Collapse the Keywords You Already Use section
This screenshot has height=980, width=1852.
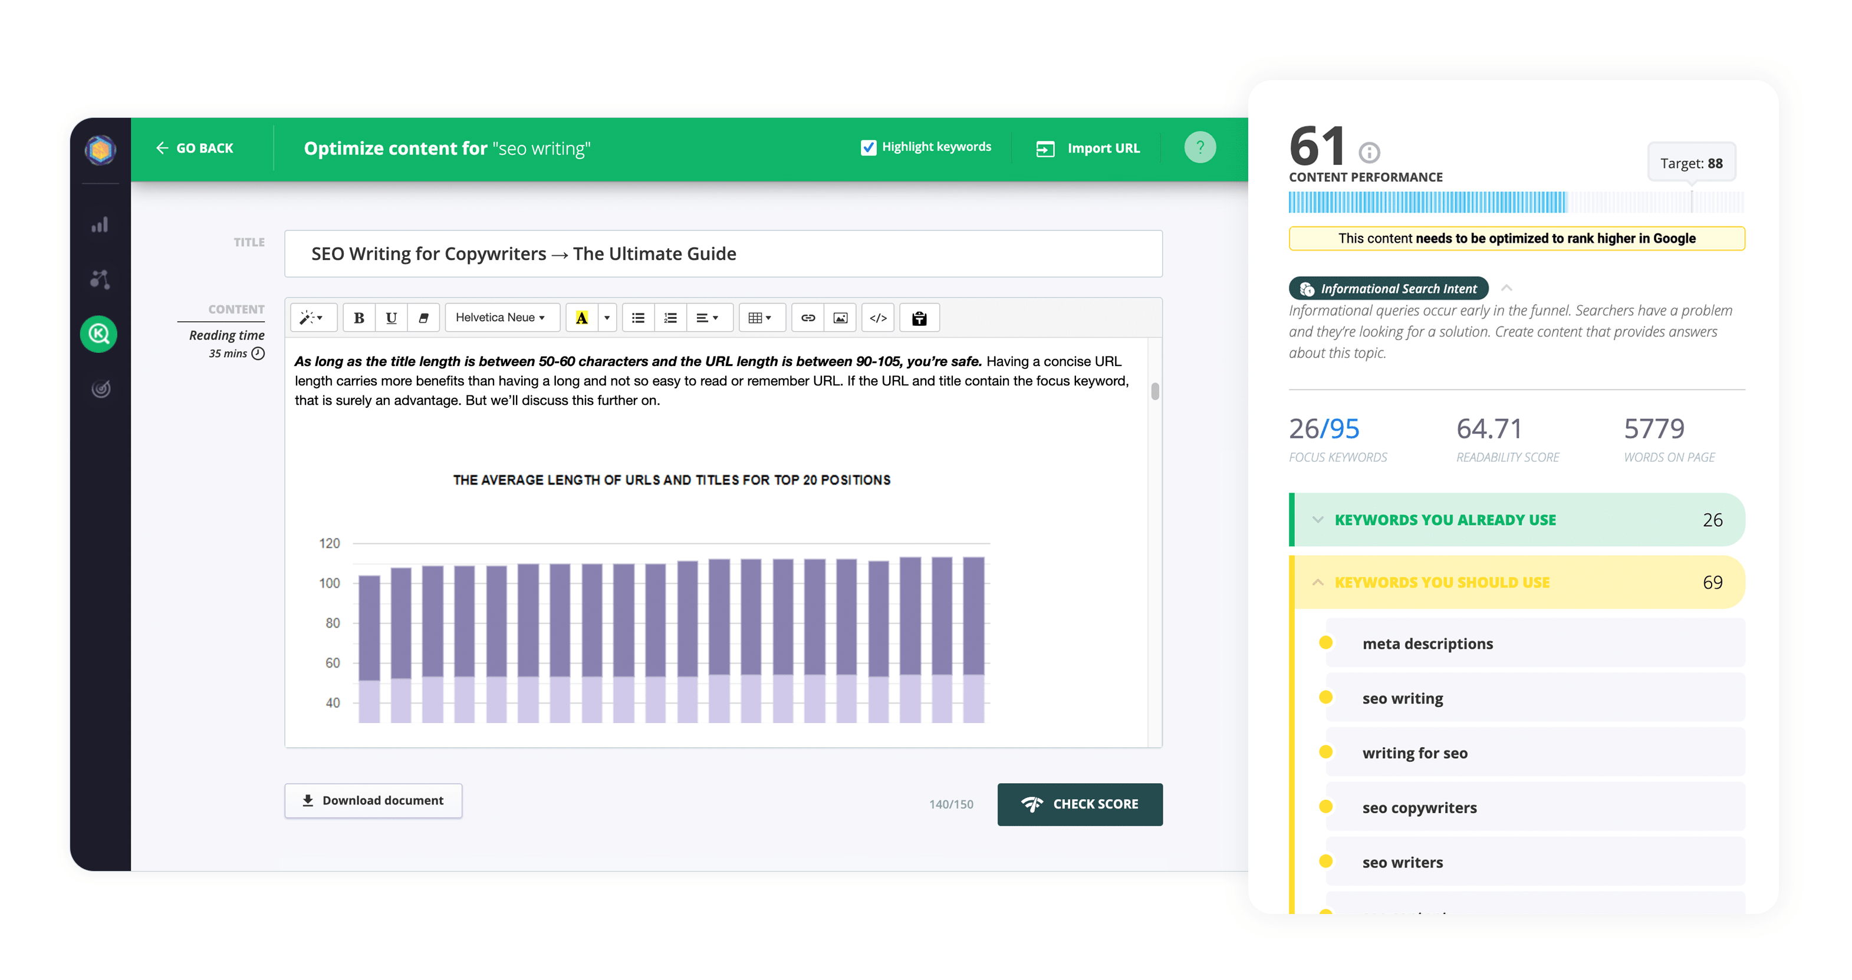pos(1318,519)
